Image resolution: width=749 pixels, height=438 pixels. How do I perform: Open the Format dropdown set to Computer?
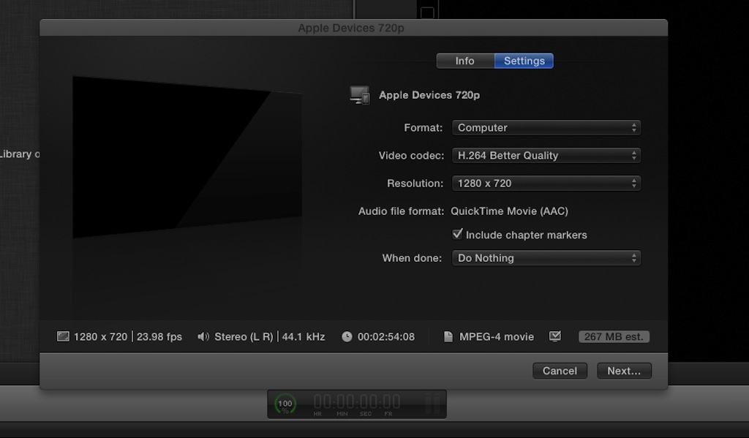[x=546, y=127]
